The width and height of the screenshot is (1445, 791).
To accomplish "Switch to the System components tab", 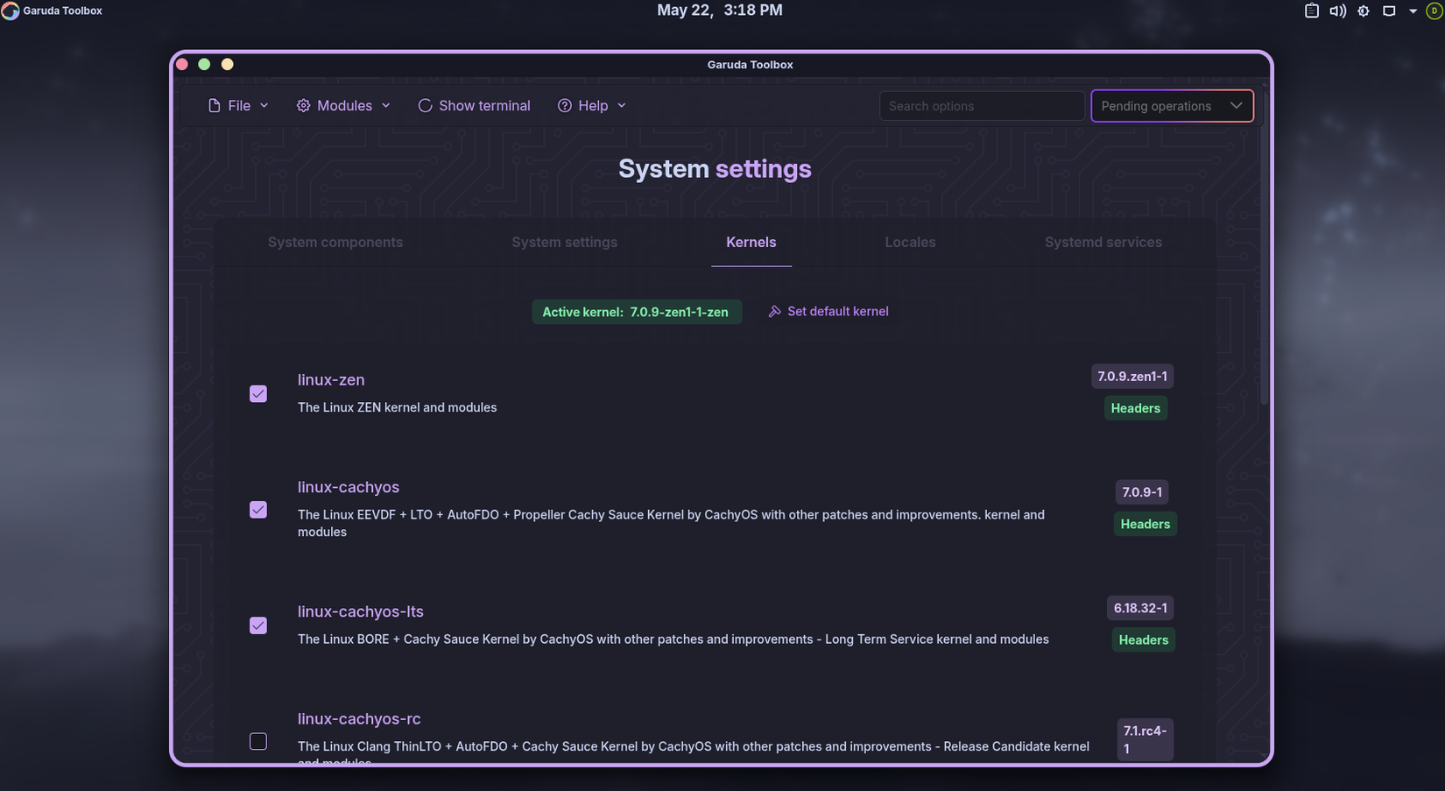I will [335, 243].
